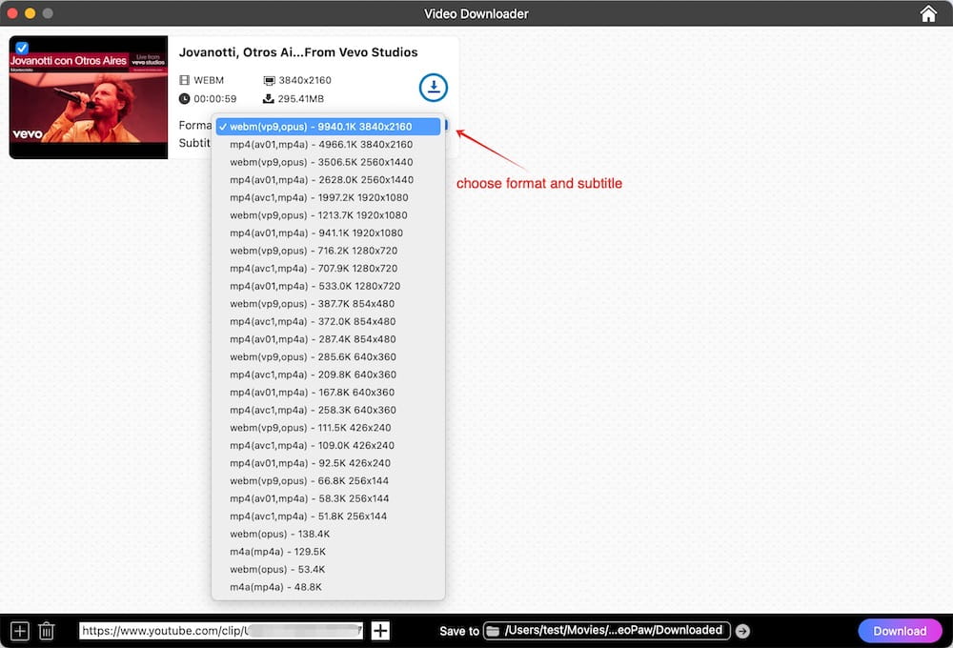Pick mp4(avc1,mp4a) 372.0K 854x480
Viewport: 953px width, 648px height.
(x=328, y=321)
